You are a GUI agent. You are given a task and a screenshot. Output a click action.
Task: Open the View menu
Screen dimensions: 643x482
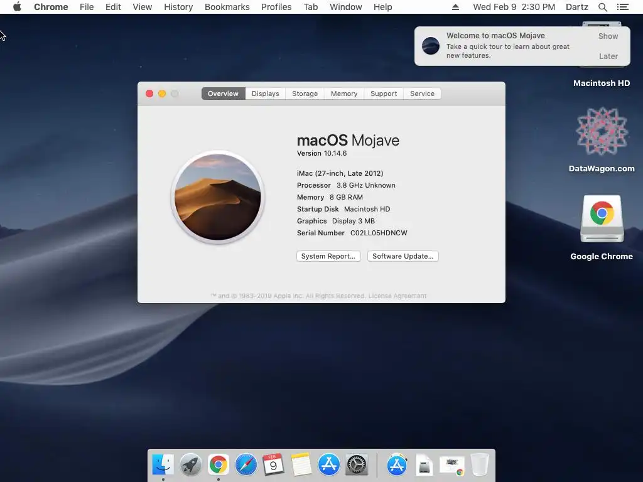pyautogui.click(x=143, y=7)
